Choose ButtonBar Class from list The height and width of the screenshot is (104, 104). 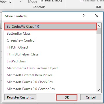point(50,34)
